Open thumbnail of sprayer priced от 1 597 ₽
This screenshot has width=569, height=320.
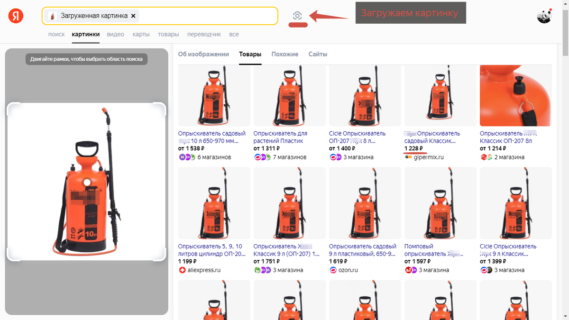[x=440, y=203]
